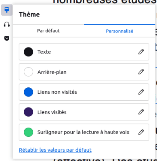
Task: Click Rétablir les valeurs par défaut link
Action: (55, 150)
